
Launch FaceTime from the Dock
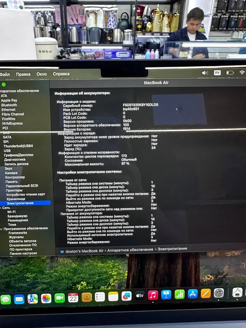pos(59,298)
